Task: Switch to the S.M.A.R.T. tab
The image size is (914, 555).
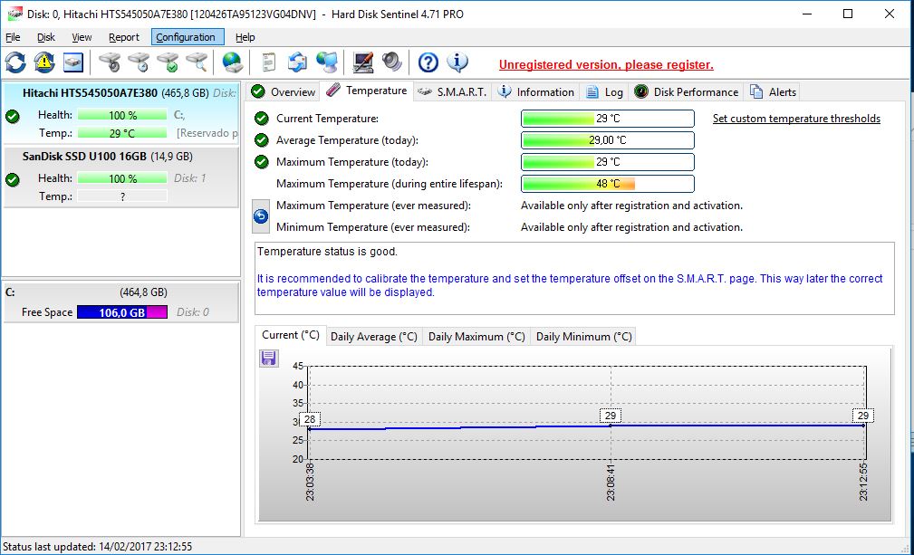Action: [452, 91]
